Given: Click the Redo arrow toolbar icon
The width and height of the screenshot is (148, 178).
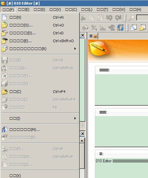Looking at the screenshot, I should (118, 18).
